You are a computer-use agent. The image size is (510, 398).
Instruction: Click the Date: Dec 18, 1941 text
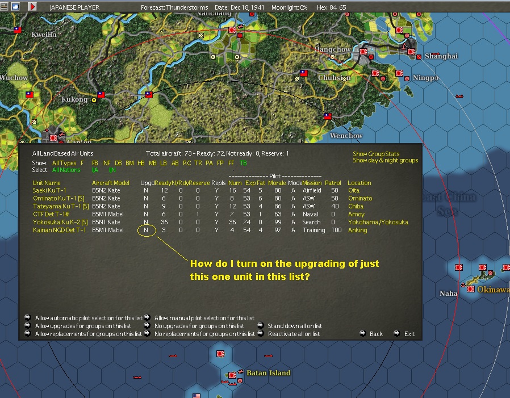click(x=240, y=7)
